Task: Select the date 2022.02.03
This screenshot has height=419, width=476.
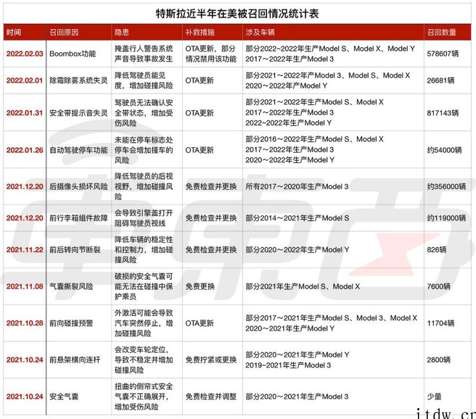Action: 25,54
